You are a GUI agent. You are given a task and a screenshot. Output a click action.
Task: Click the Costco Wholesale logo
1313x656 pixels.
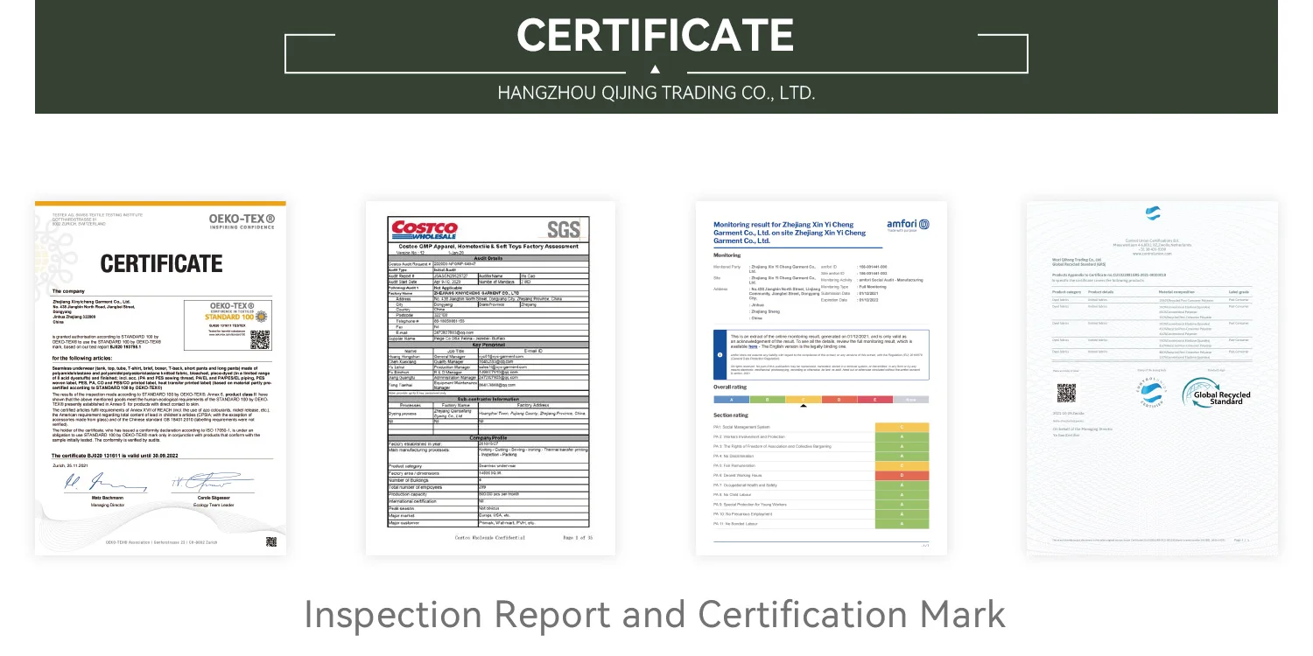(425, 229)
